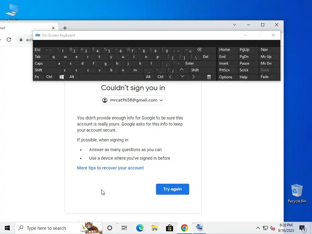The image size is (312, 234).
Task: Reload the Chrome page
Action: (9, 40)
